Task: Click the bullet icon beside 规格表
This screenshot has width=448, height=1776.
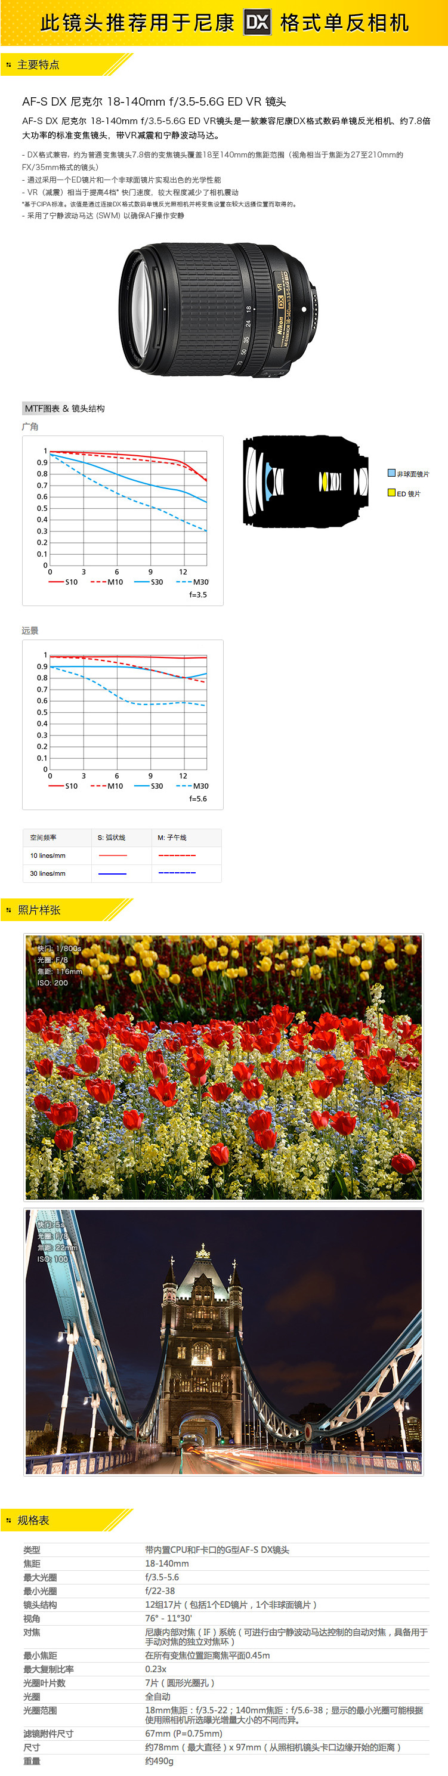Action: click(x=8, y=1520)
